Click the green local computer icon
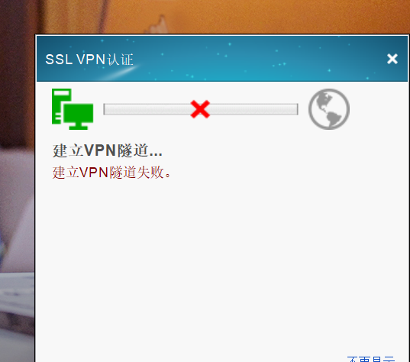The width and height of the screenshot is (410, 362). pyautogui.click(x=73, y=109)
